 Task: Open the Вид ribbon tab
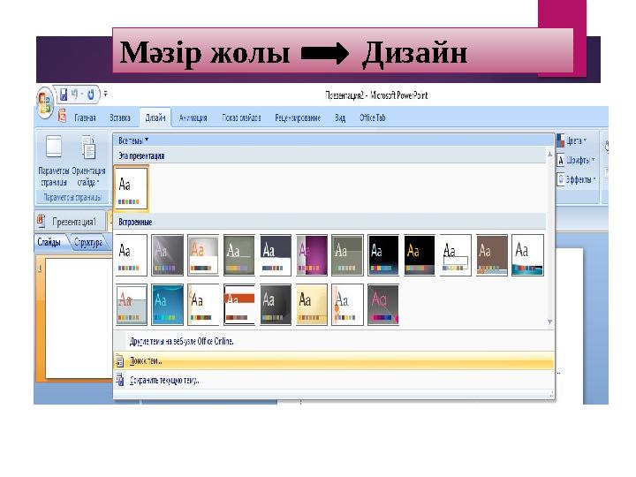(x=340, y=118)
